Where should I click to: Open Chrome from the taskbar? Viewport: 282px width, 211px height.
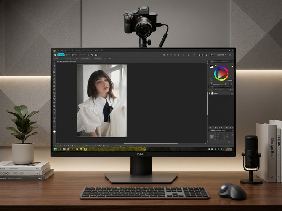click(x=77, y=149)
